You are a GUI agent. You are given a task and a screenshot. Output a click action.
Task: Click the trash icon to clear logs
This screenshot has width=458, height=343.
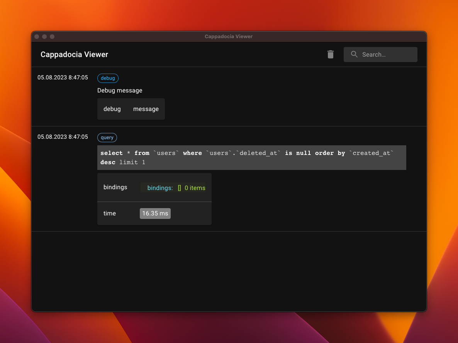click(x=330, y=54)
